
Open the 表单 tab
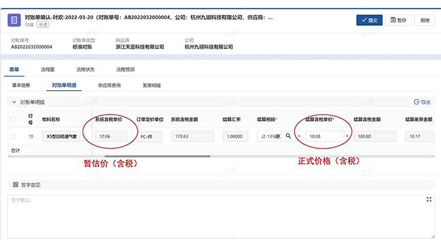tap(14, 69)
